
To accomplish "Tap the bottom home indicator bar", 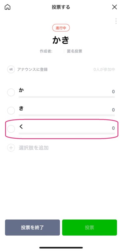I will [x=61, y=248].
